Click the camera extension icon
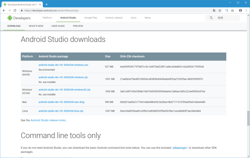 tap(232, 11)
